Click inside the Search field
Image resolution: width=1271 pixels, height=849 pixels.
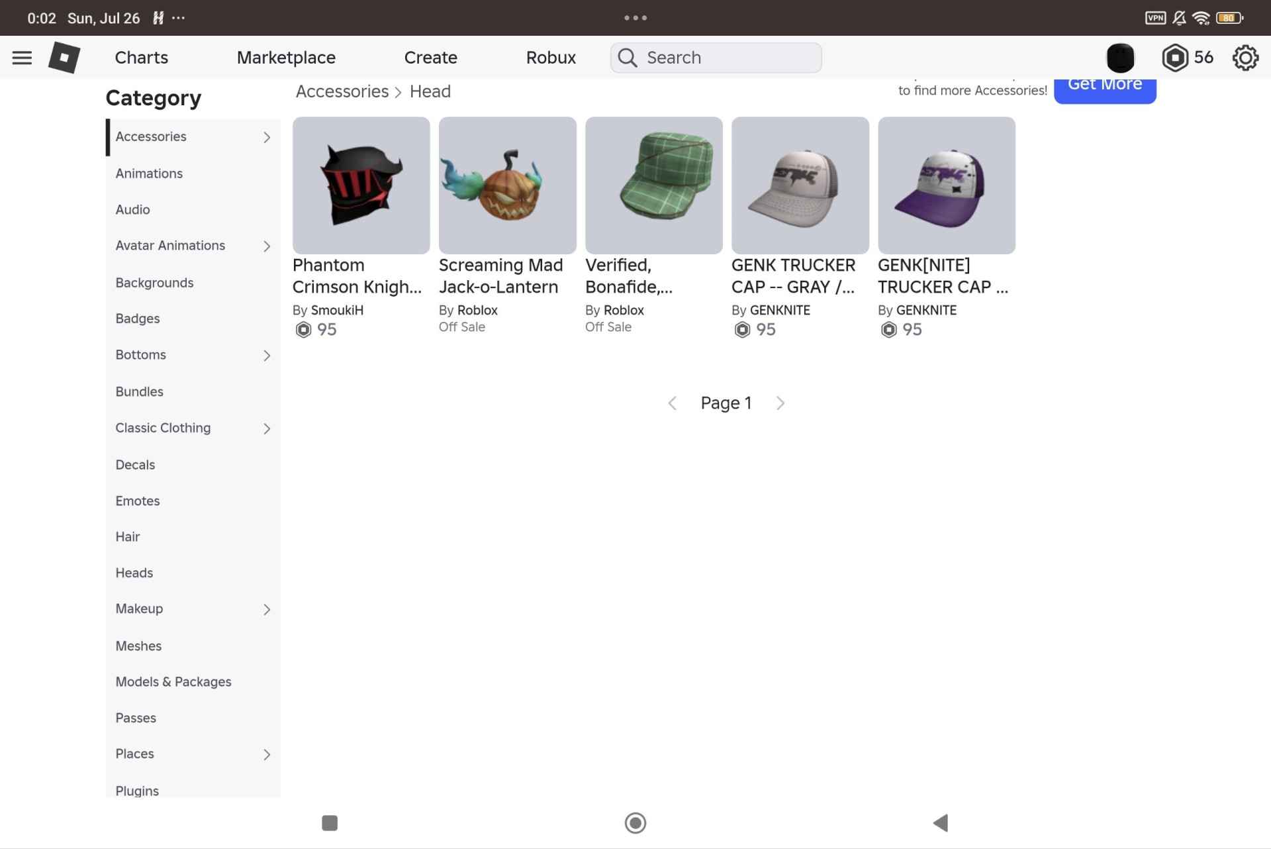point(716,58)
